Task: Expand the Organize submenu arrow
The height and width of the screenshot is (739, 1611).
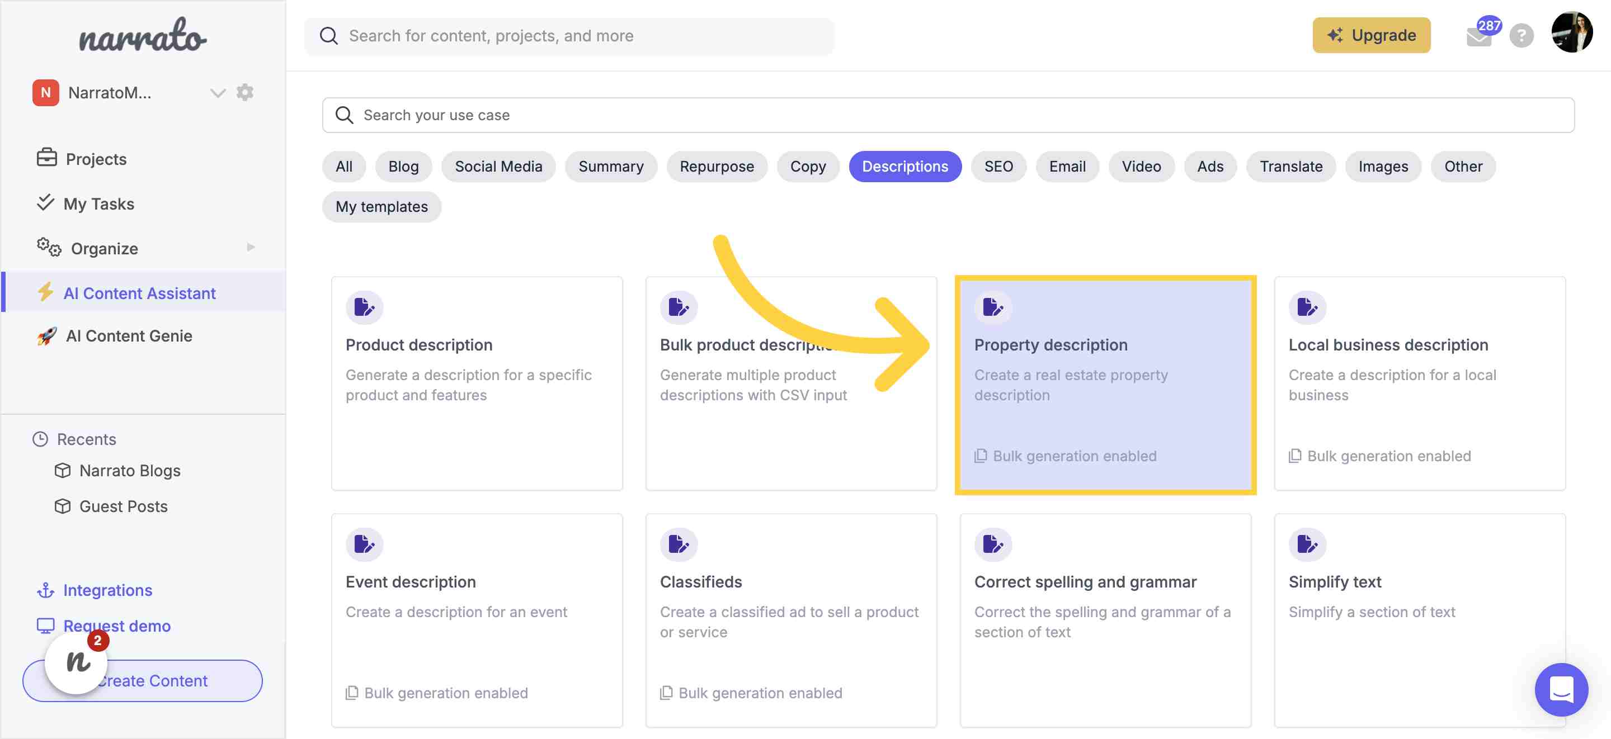Action: pyautogui.click(x=251, y=248)
